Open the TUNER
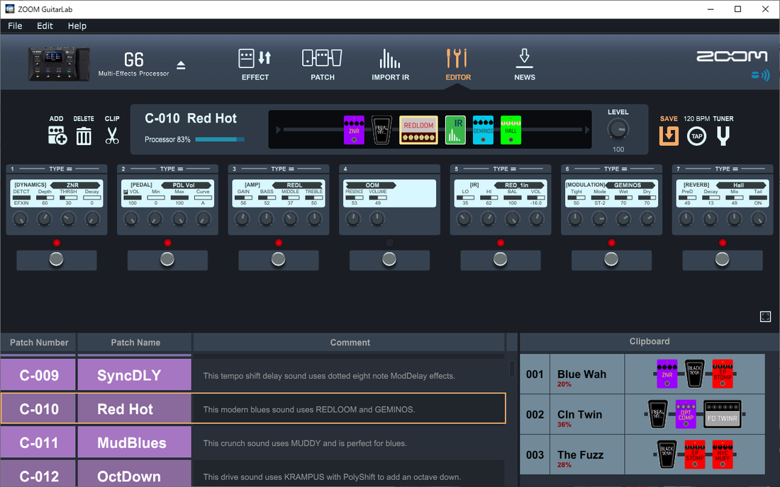 [x=722, y=135]
